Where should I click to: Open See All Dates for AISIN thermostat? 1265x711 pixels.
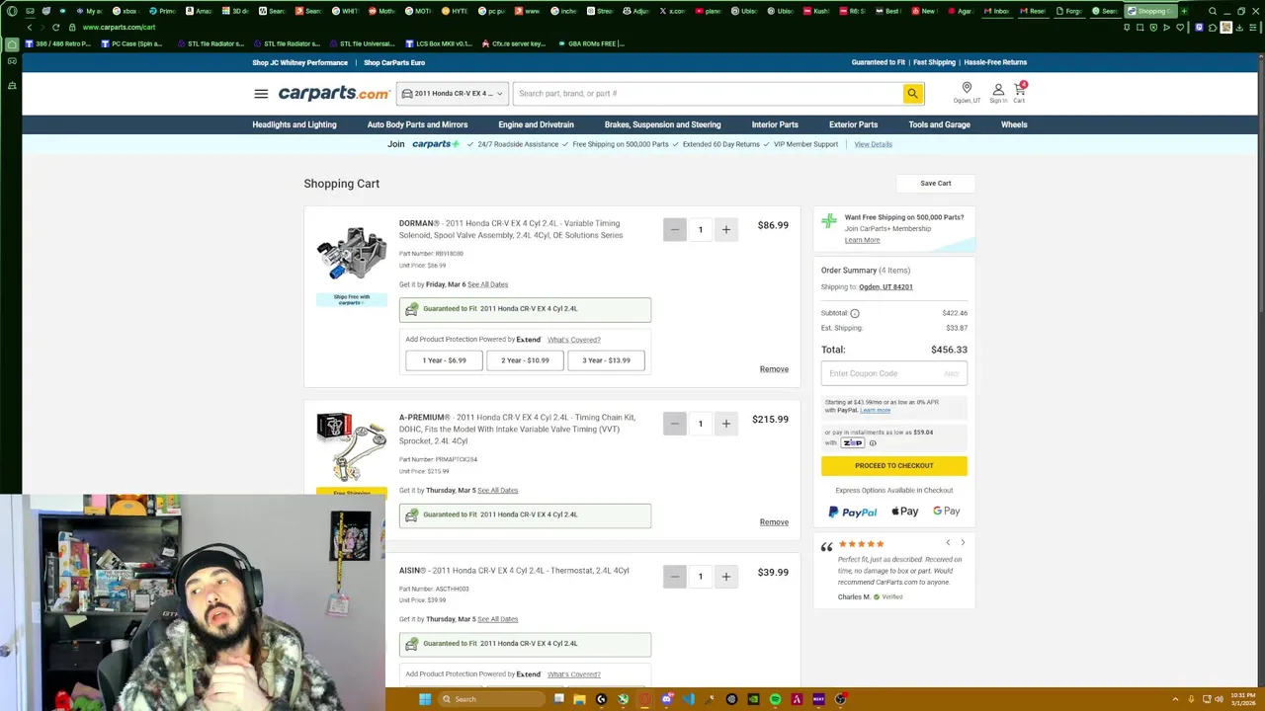coord(497,619)
